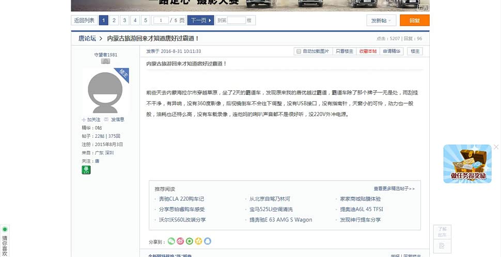Click the 下一页 next page button
The height and width of the screenshot is (257, 501).
[200, 21]
